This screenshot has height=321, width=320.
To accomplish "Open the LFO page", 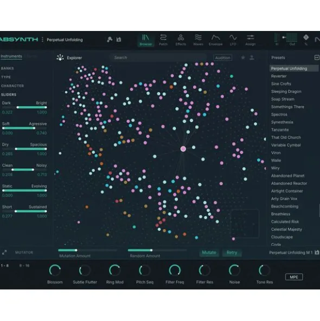I will coord(233,40).
